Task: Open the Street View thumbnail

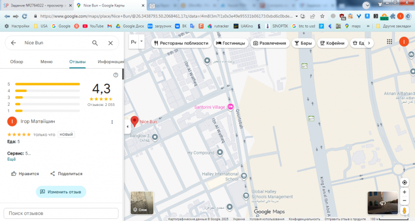Action: click(x=383, y=203)
